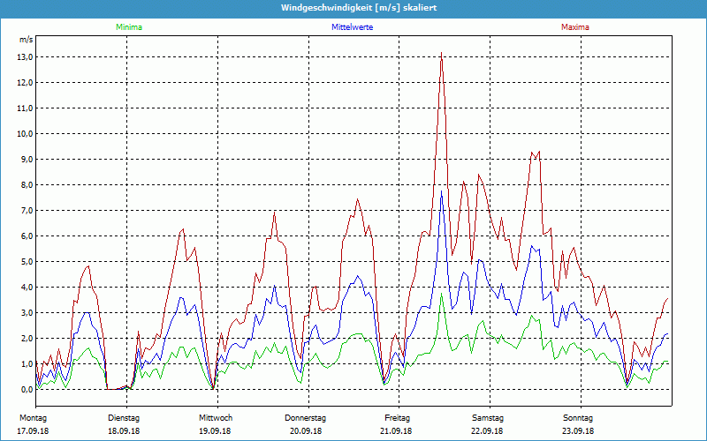The image size is (707, 441).
Task: Click the date '23.09.18'
Action: [x=578, y=431]
